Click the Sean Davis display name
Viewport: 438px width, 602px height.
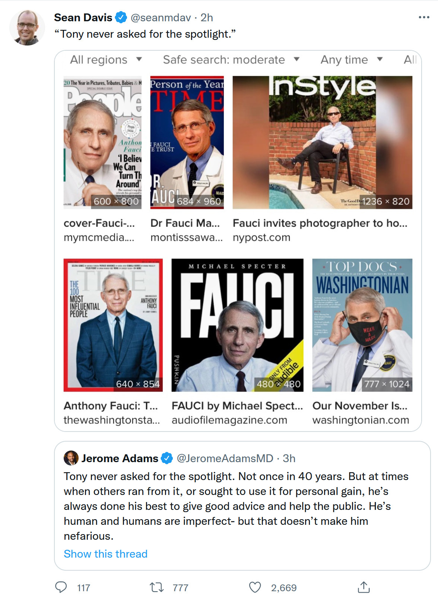83,18
